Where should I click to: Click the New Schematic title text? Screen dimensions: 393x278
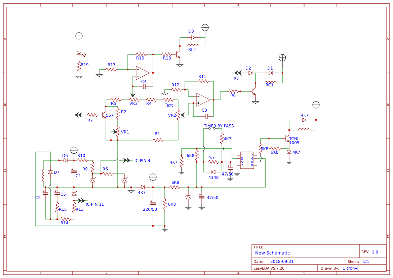pyautogui.click(x=272, y=253)
